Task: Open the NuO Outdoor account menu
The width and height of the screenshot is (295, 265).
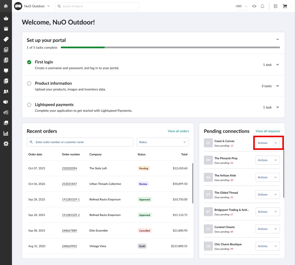Action: 37,6
